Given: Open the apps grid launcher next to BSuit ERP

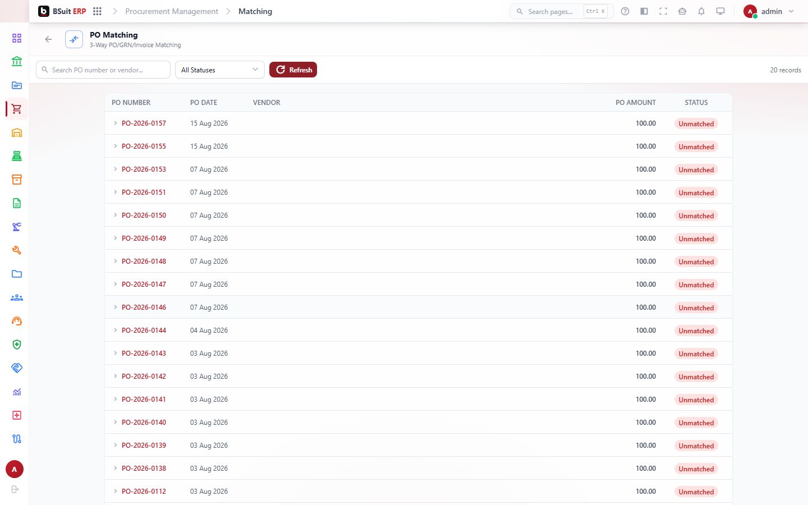Looking at the screenshot, I should (x=97, y=11).
